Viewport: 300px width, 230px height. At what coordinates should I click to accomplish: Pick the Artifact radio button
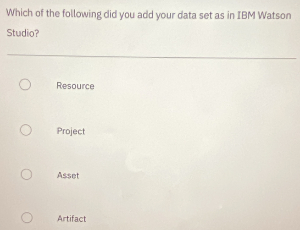pyautogui.click(x=26, y=218)
